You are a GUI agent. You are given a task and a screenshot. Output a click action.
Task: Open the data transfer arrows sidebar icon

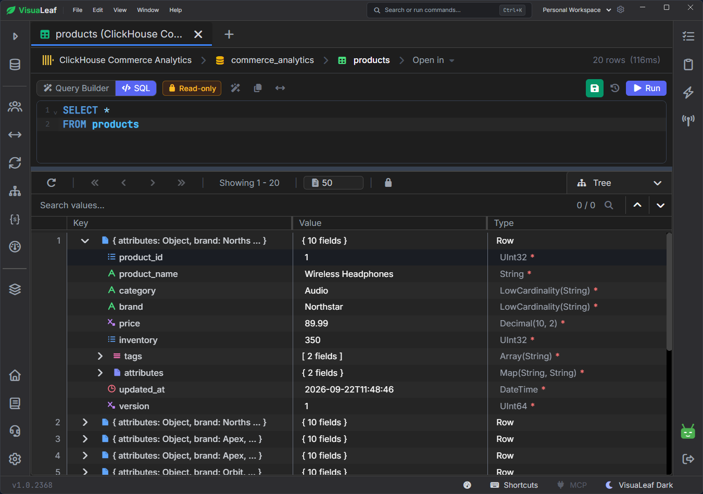[x=15, y=135]
